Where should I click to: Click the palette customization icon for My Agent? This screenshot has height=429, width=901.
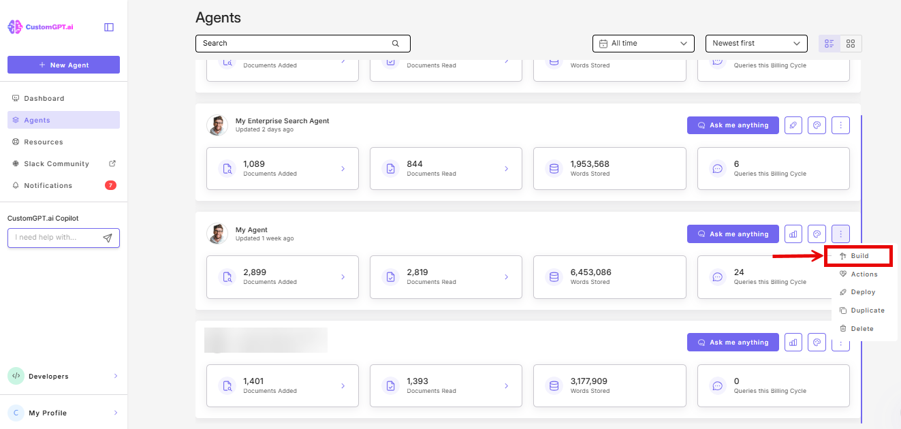coord(817,234)
